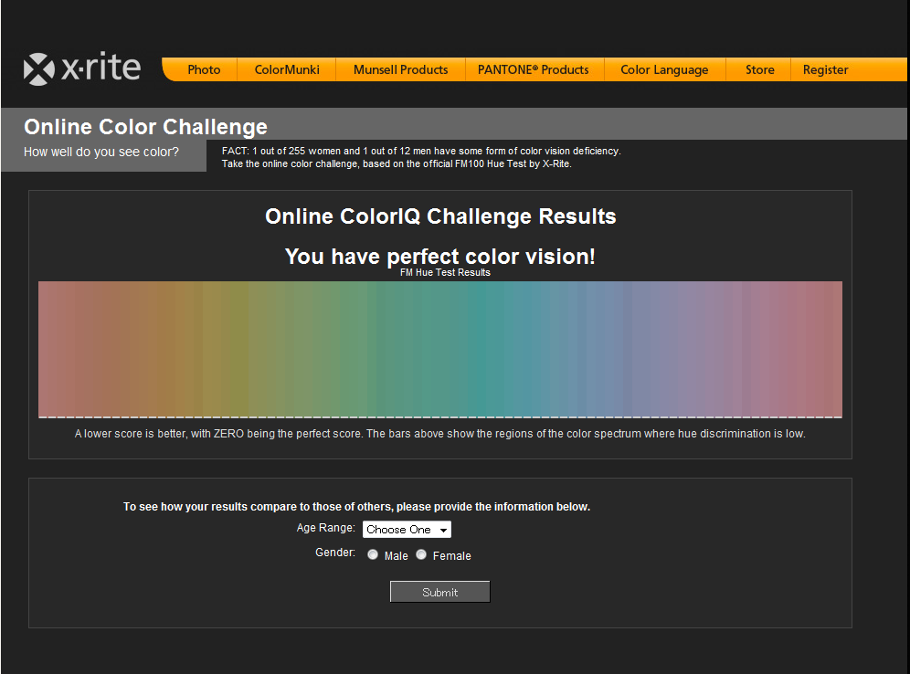910x674 pixels.
Task: Open Munsell Products menu
Action: [400, 69]
